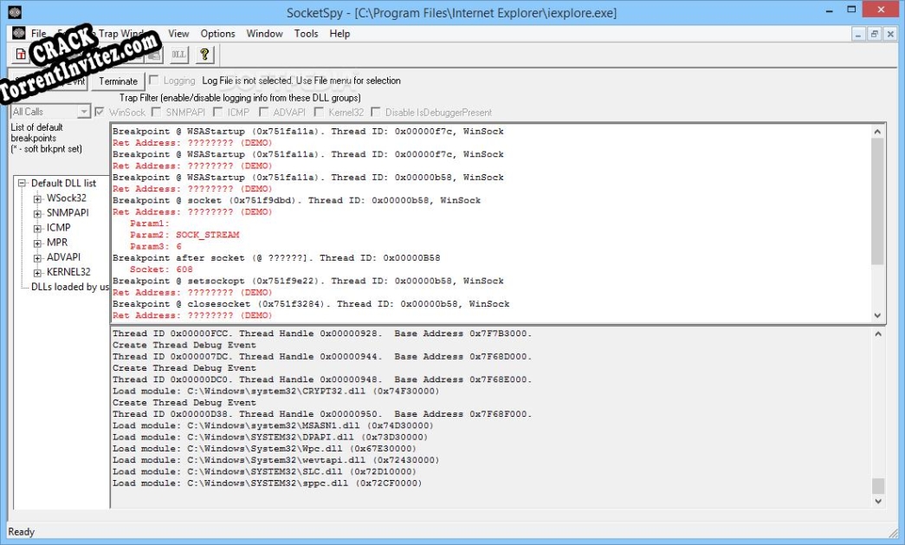
Task: Click the minimize icon of the child window
Action: pyautogui.click(x=858, y=34)
